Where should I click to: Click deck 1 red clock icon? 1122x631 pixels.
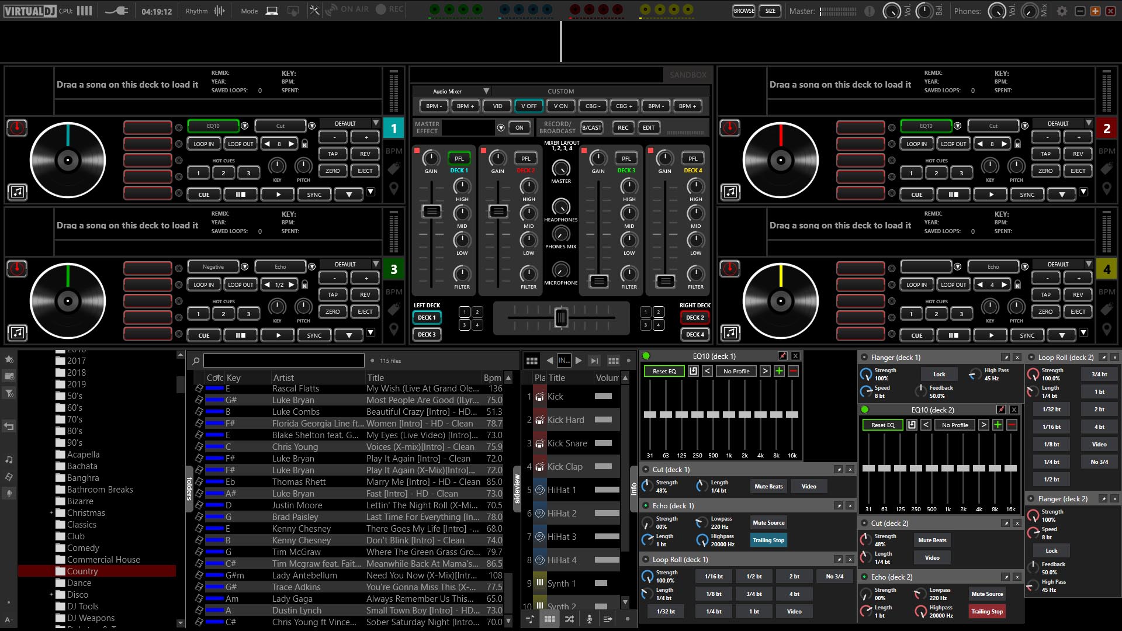pyautogui.click(x=17, y=127)
